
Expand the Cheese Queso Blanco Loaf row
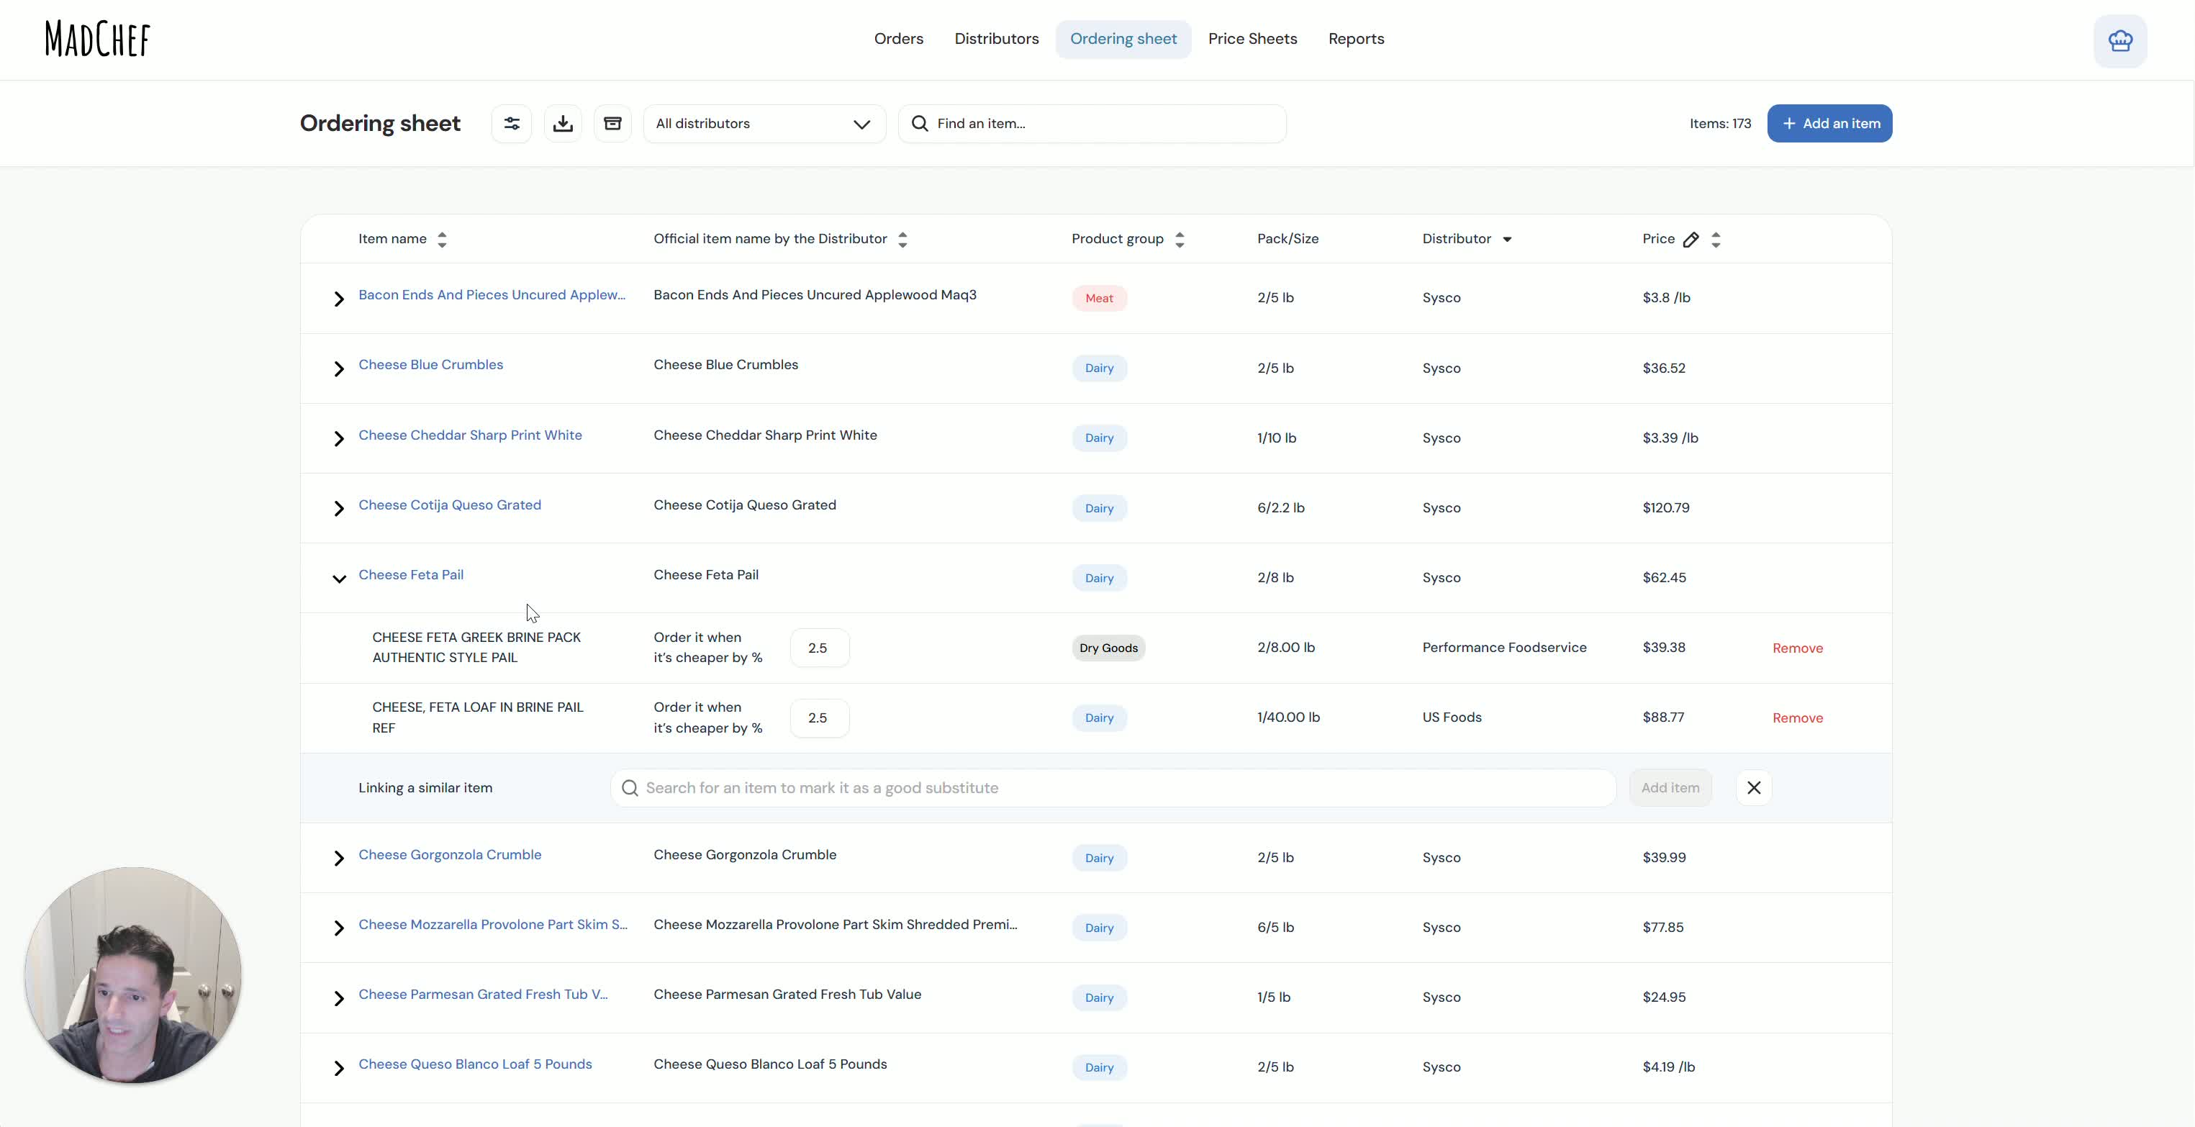point(338,1068)
